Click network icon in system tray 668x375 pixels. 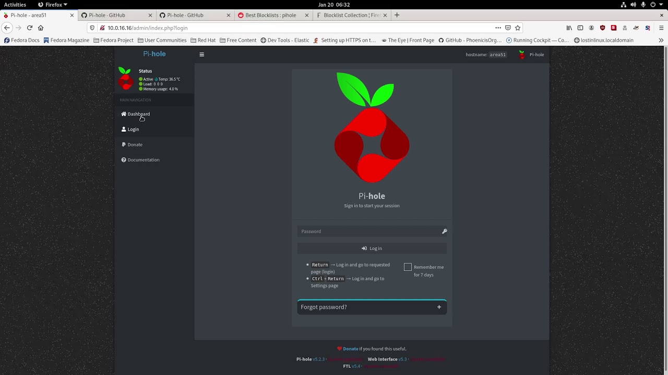click(624, 5)
